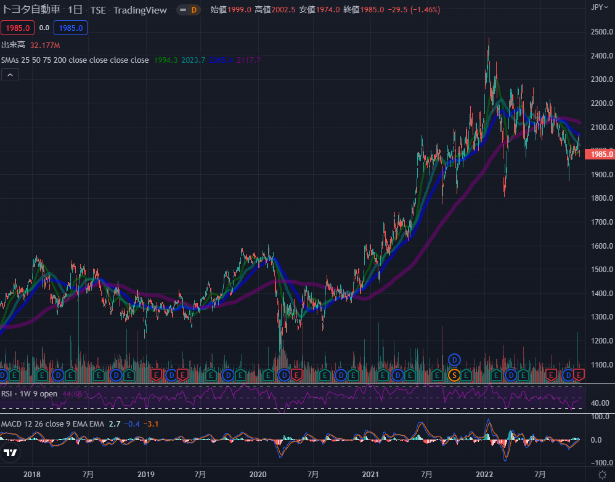Click the MACD histogram value 2.7

pyautogui.click(x=115, y=424)
